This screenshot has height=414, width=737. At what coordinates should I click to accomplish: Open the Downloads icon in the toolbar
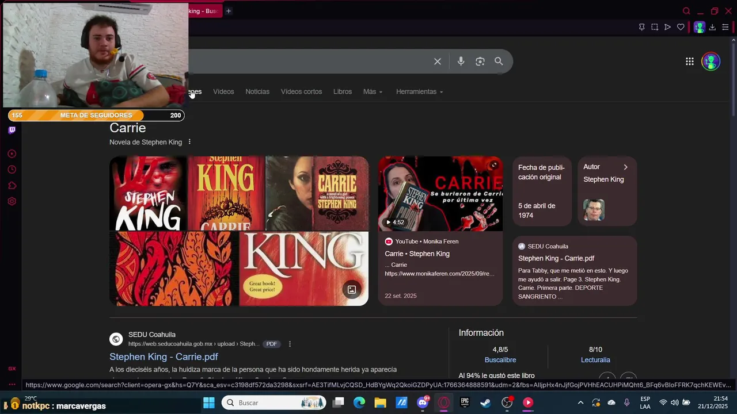tap(712, 27)
